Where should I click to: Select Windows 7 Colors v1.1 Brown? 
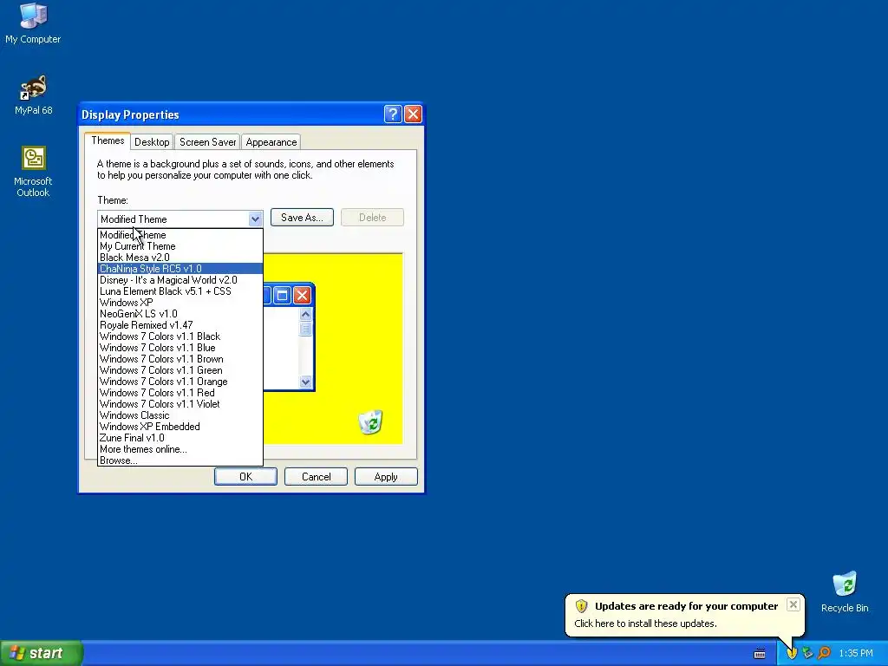[x=180, y=359]
